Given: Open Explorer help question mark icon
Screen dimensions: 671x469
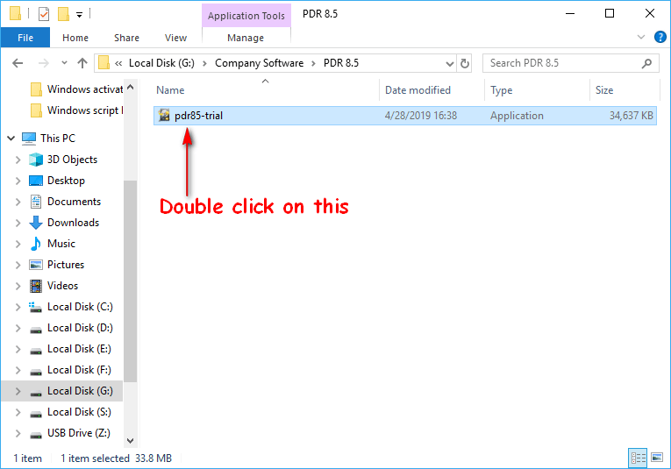Looking at the screenshot, I should point(660,37).
